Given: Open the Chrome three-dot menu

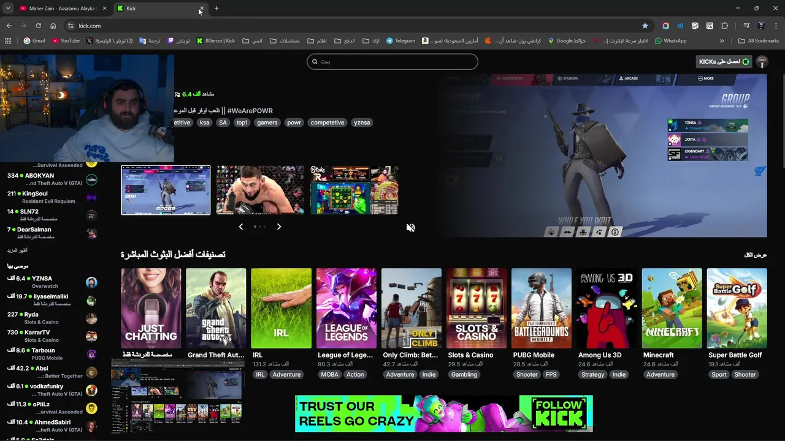Looking at the screenshot, I should click(776, 26).
